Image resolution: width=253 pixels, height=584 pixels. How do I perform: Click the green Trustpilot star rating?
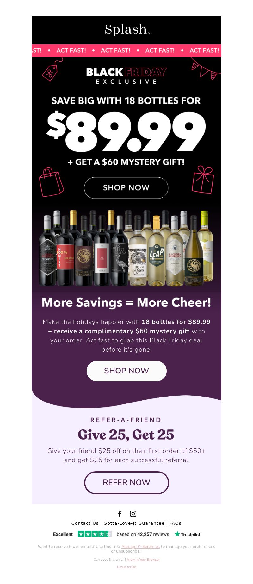coord(95,534)
